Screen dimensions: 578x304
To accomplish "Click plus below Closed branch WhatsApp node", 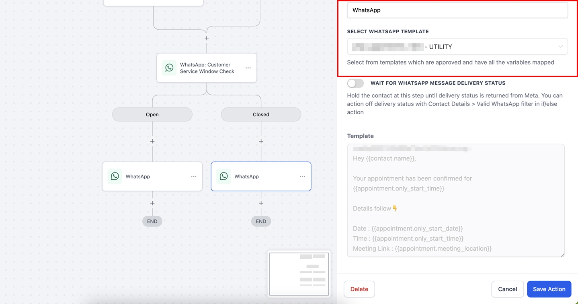I will click(x=261, y=203).
